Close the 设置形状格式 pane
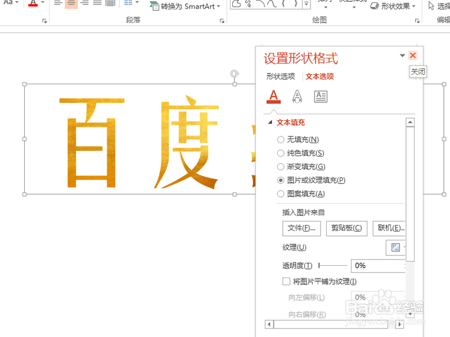The height and width of the screenshot is (337, 450). (x=413, y=55)
